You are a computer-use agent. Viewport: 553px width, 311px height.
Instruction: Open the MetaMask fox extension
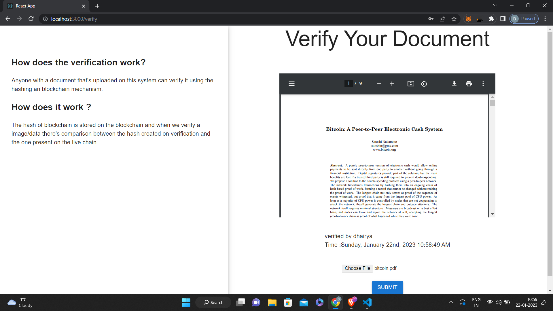[x=469, y=19]
